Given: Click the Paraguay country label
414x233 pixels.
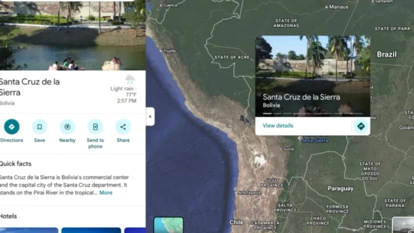Looking at the screenshot, I should 340,188.
